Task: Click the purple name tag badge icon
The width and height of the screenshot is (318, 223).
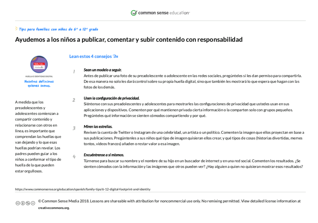Action: click(39, 64)
